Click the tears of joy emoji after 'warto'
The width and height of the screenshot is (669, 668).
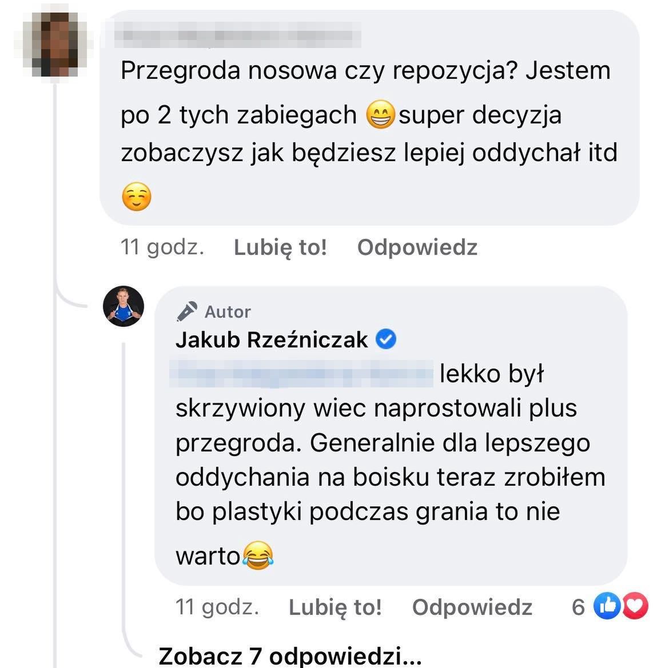point(258,555)
